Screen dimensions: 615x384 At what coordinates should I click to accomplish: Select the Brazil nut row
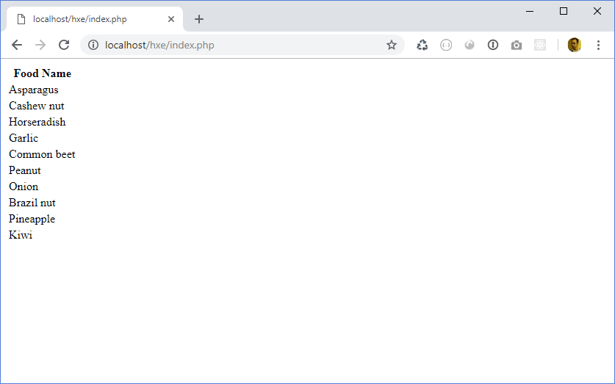pyautogui.click(x=32, y=203)
